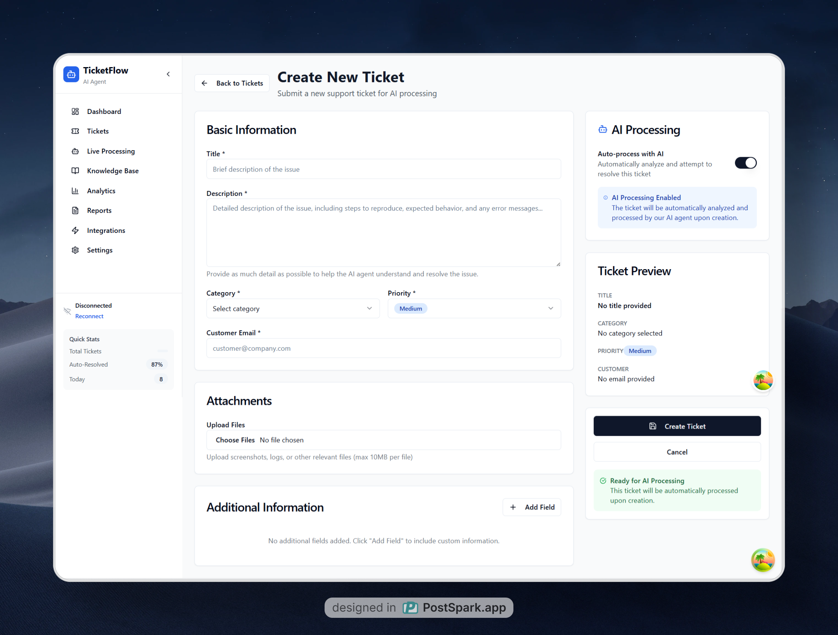Open Analytics from the sidebar
Screen dimensions: 838x635
101,191
